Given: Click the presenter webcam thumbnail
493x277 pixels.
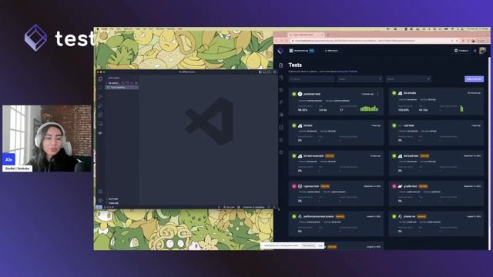Looking at the screenshot, I should [x=47, y=138].
